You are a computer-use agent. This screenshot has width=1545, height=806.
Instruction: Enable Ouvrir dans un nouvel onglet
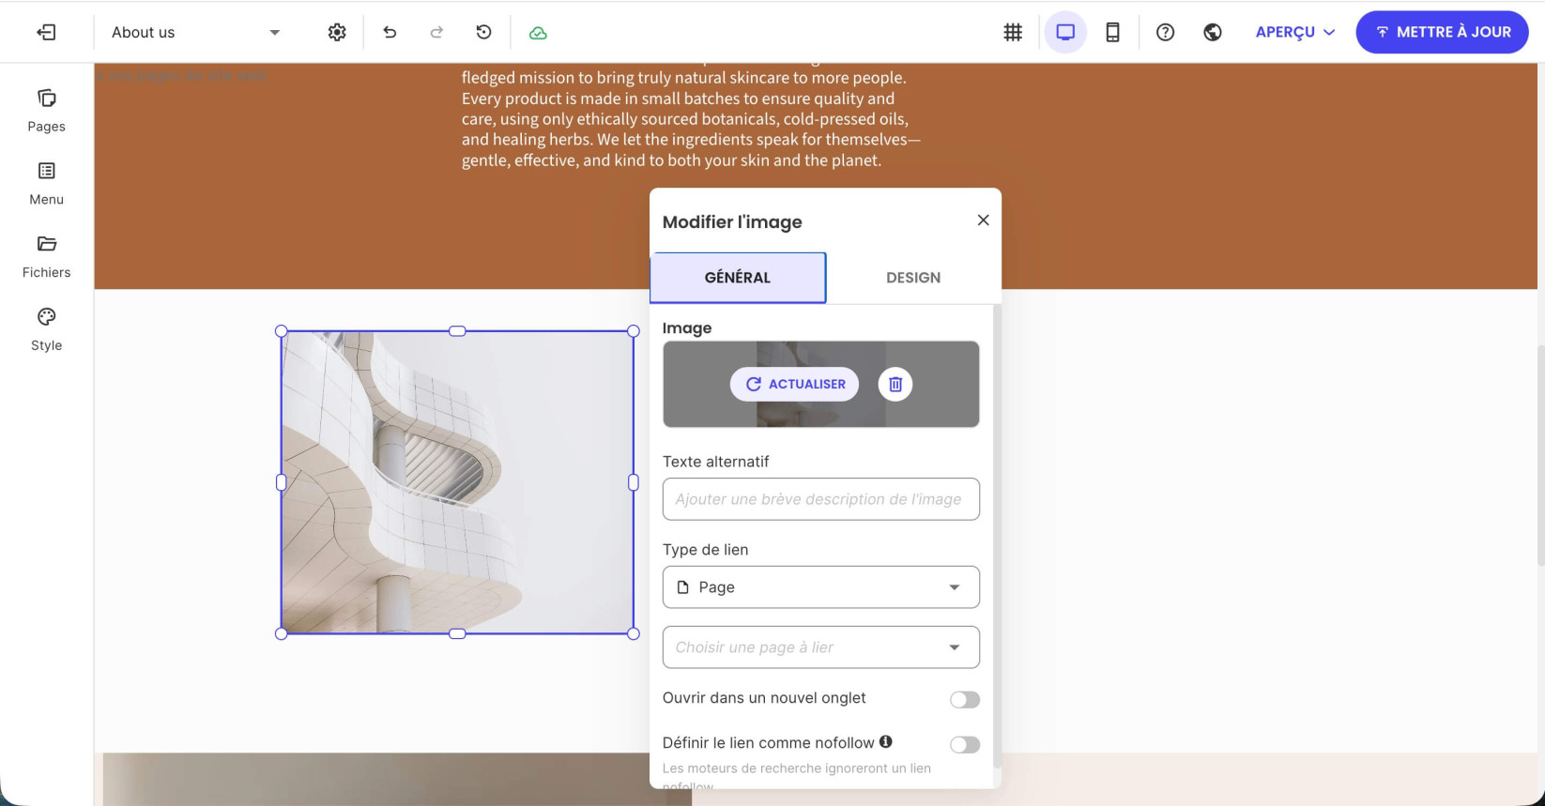(x=964, y=700)
